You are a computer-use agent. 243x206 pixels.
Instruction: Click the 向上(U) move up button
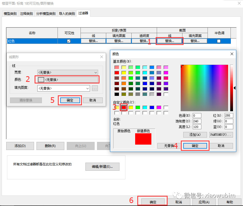[81, 146]
